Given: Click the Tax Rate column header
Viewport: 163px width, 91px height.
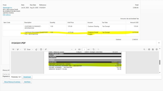Looking at the screenshot, I should click(105, 22).
